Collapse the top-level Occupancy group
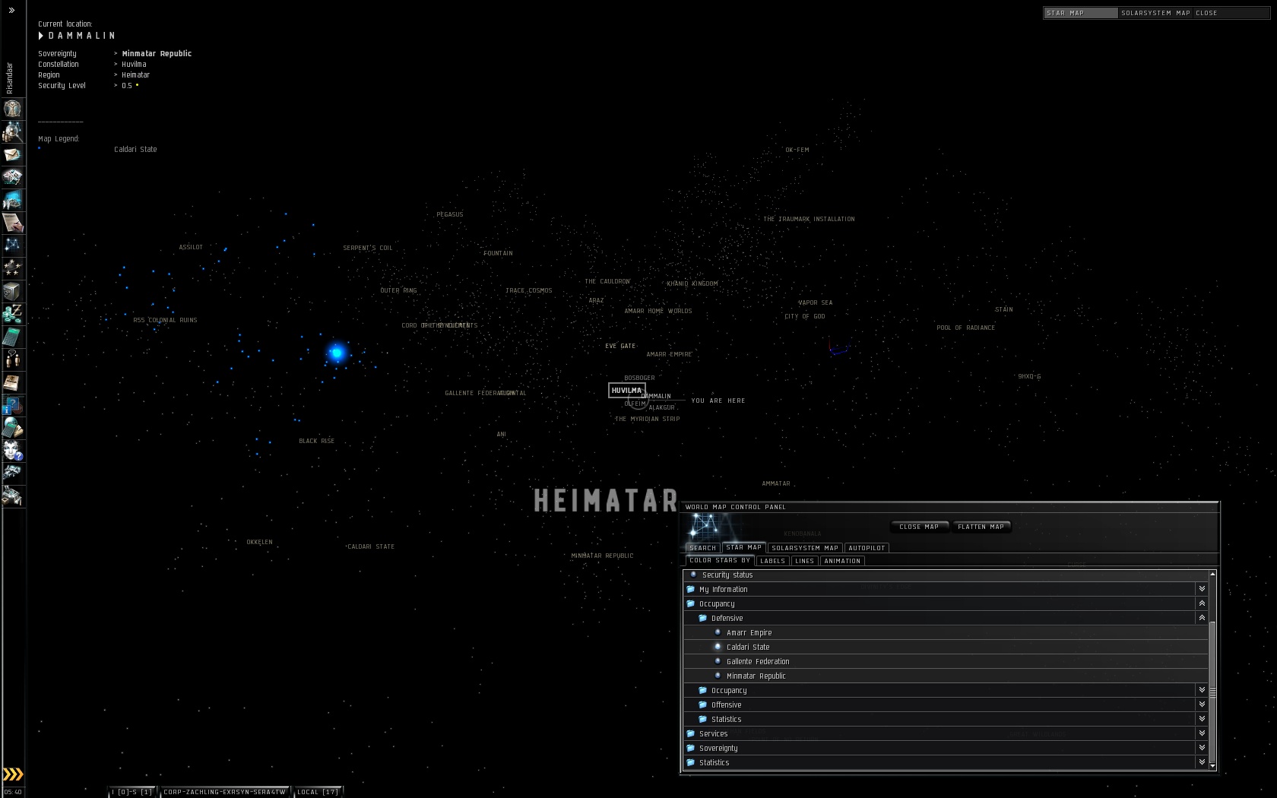 pos(1202,603)
